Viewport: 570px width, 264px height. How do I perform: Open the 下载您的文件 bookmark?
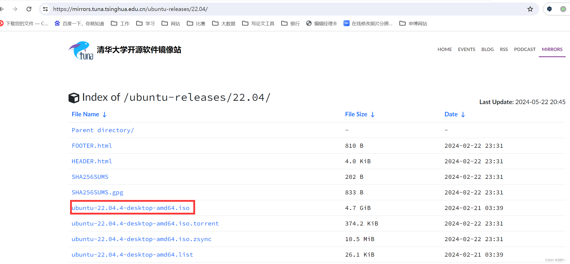(24, 23)
